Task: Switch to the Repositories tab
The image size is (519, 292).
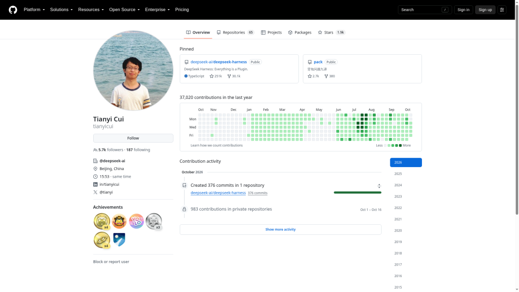Action: pos(235,32)
